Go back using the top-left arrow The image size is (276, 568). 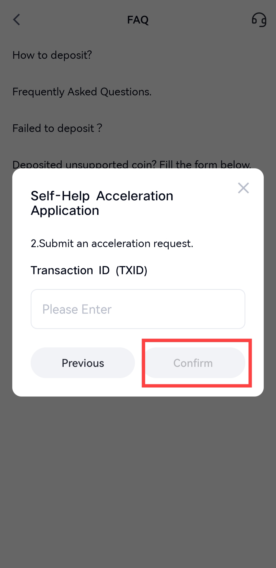point(17,20)
